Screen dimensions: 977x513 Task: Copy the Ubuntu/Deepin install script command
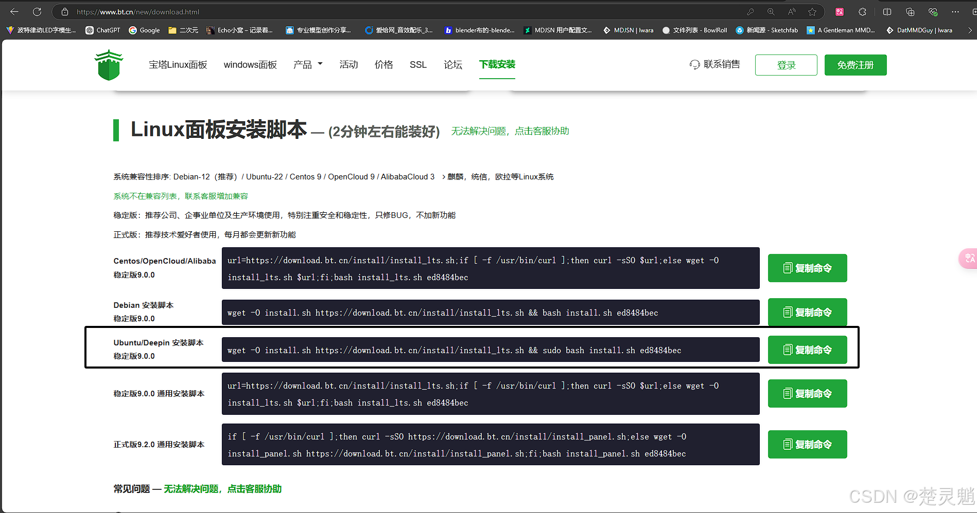808,350
